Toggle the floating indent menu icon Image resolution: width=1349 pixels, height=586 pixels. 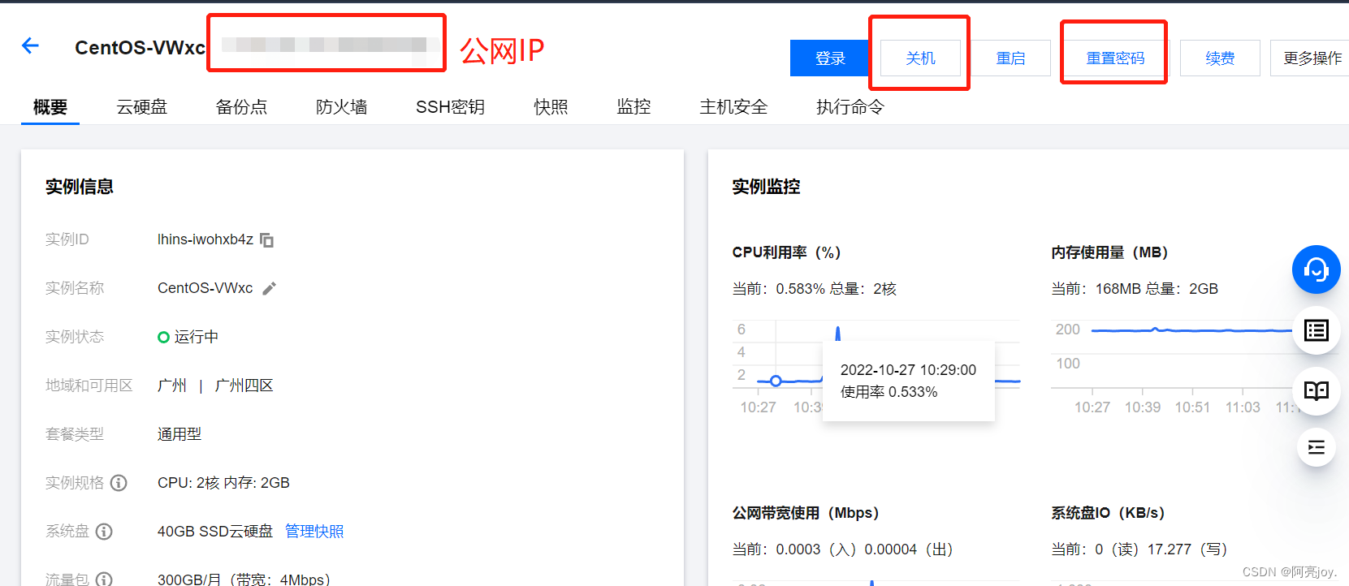(x=1316, y=447)
